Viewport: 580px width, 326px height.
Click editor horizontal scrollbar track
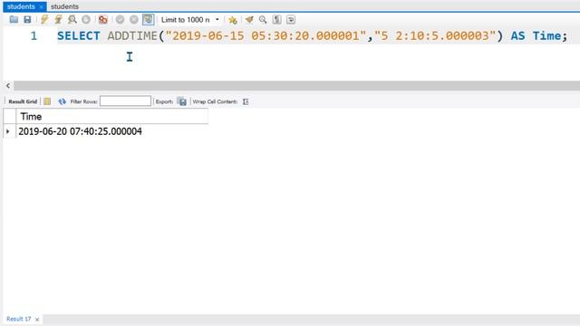[x=296, y=86]
